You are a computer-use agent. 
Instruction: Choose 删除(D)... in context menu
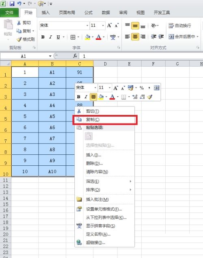(x=104, y=163)
